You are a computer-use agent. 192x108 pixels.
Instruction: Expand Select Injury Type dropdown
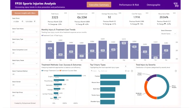pos(25,42)
